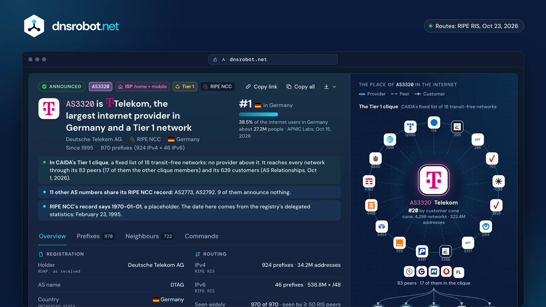The width and height of the screenshot is (546, 307).
Task: Select the NTT AS 2914 node
Action: click(x=486, y=226)
